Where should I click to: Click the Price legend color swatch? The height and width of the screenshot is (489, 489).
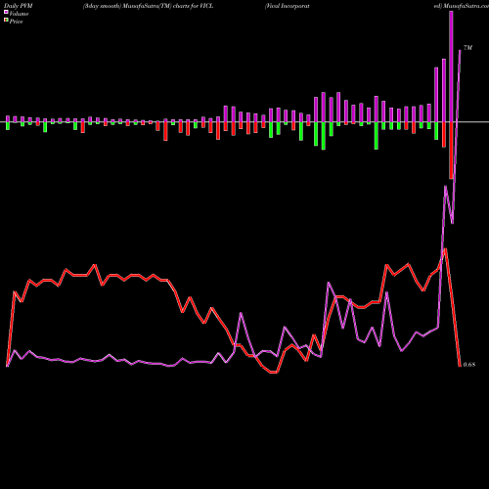coord(6,21)
